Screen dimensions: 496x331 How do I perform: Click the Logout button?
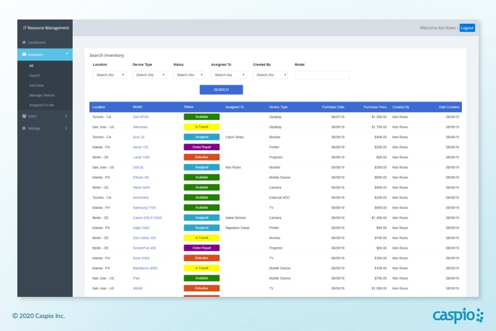(x=467, y=28)
